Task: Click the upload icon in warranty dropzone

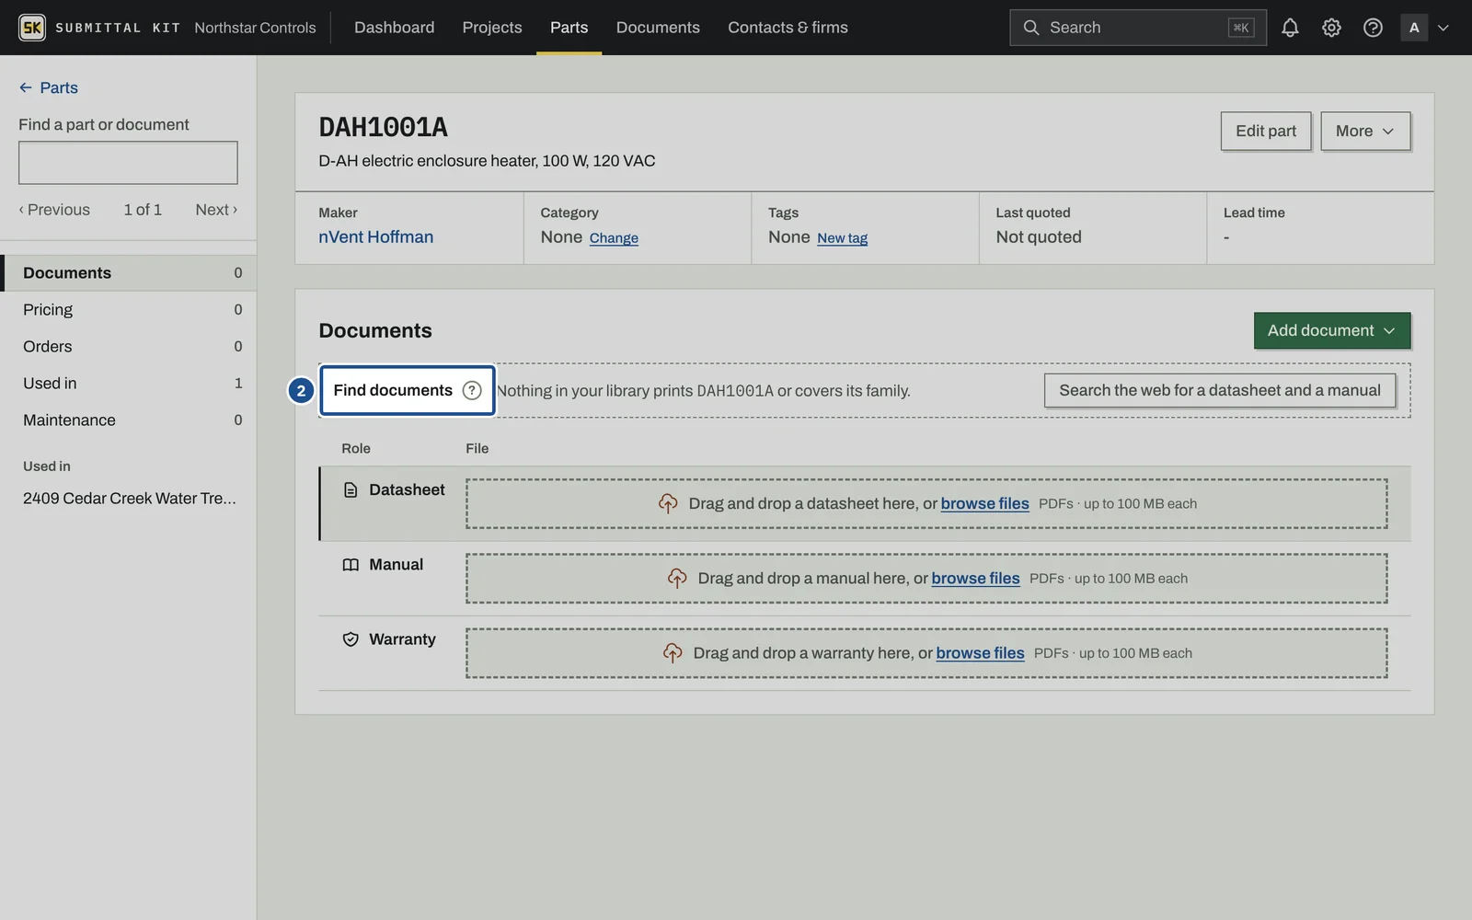Action: click(x=673, y=652)
